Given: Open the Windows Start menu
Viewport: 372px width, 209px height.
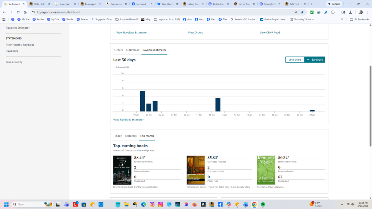Looking at the screenshot, I should point(7,205).
